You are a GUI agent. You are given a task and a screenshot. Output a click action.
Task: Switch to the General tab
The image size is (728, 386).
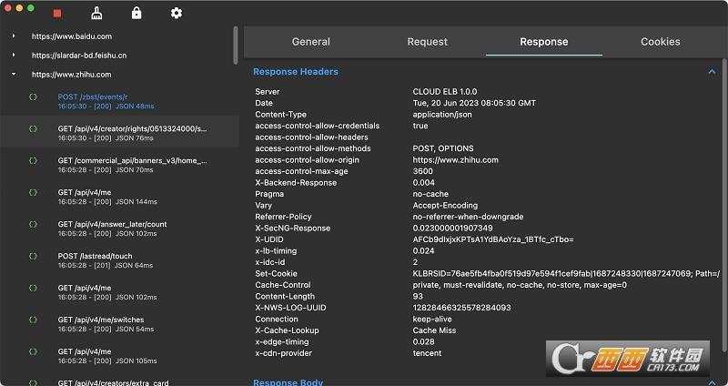[x=311, y=42]
